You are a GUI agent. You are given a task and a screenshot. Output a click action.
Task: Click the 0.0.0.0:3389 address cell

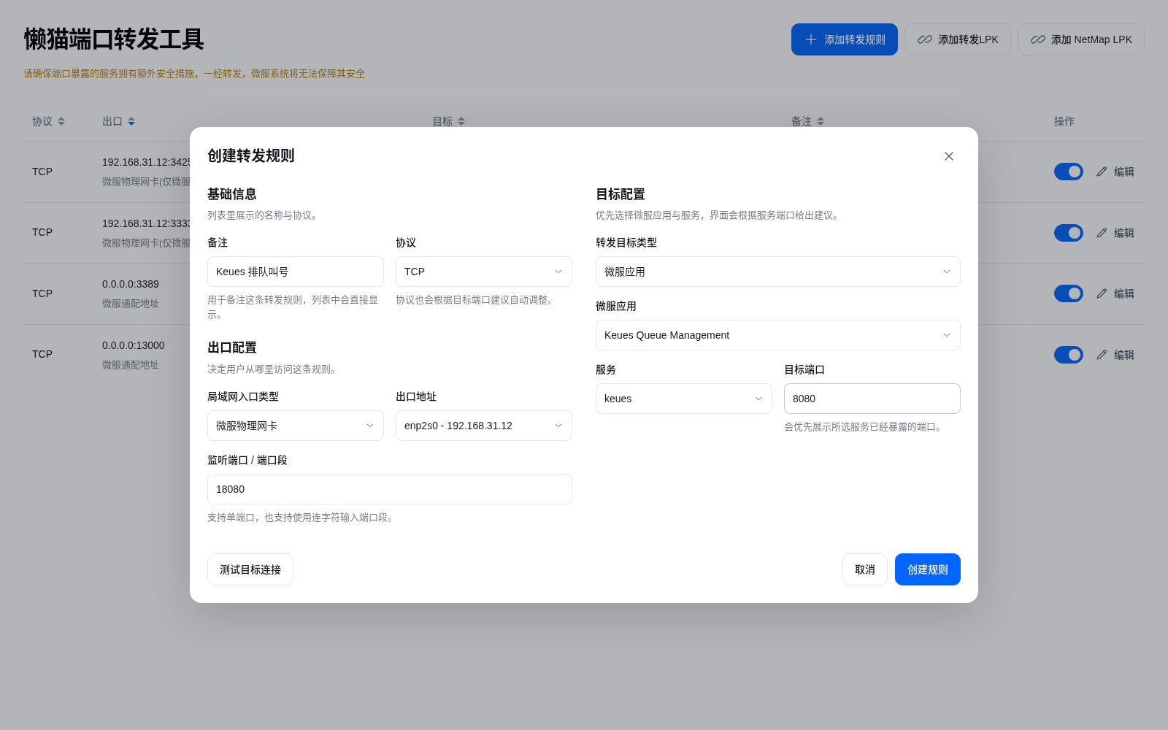pos(131,284)
